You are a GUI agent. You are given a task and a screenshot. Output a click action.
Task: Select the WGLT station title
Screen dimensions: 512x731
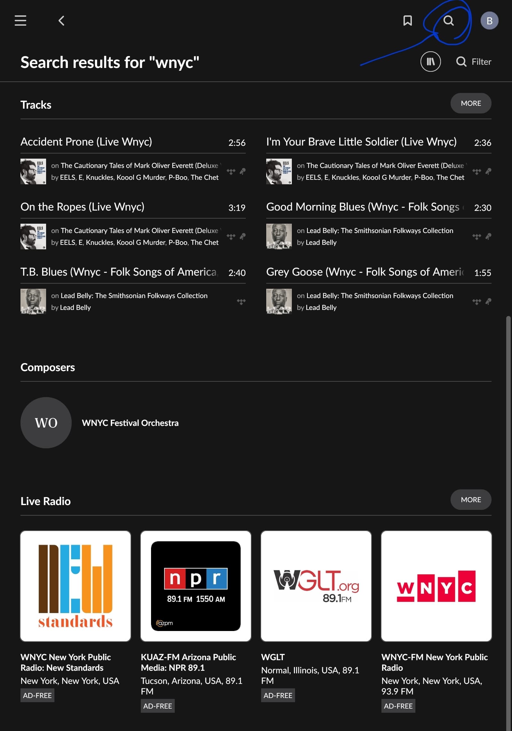coord(273,657)
